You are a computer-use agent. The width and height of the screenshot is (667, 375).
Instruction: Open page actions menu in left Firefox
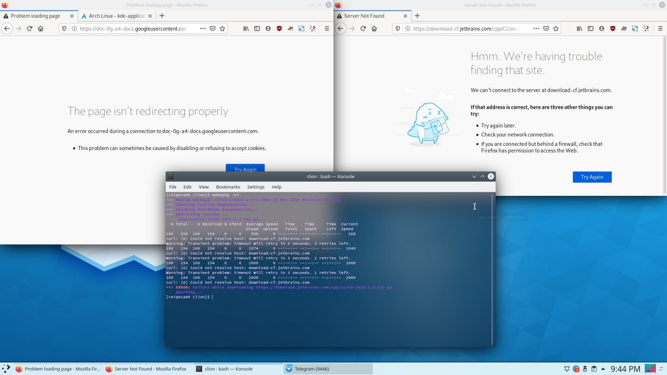point(203,29)
